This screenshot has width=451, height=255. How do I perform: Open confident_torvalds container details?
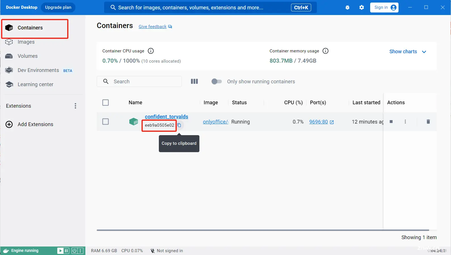[x=167, y=117]
